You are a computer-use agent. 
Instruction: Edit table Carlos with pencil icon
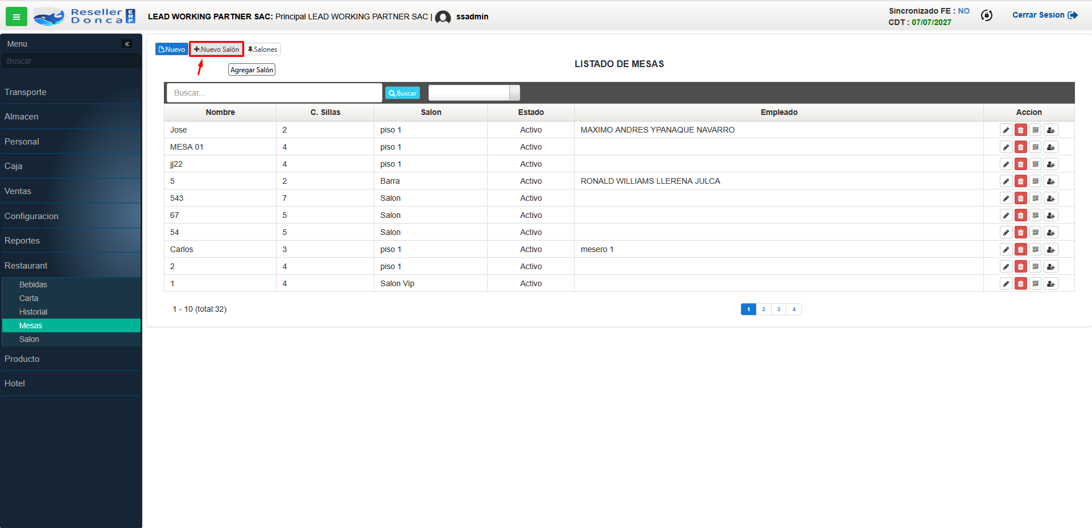(1006, 250)
